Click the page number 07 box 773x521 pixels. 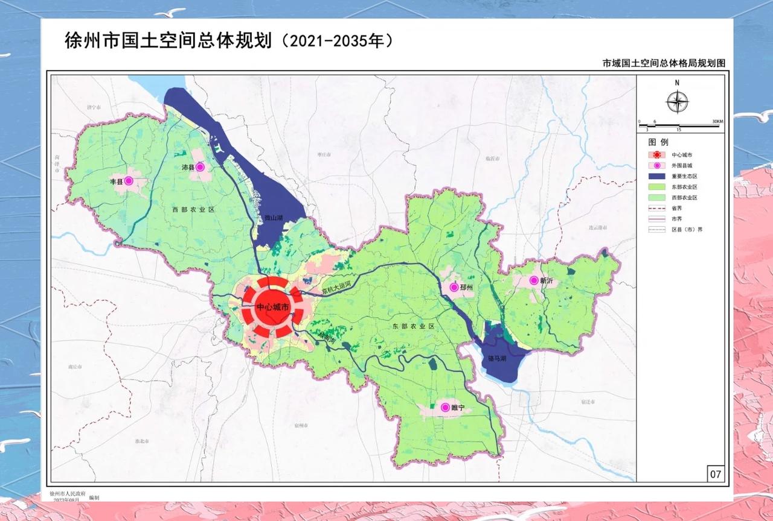pyautogui.click(x=716, y=474)
